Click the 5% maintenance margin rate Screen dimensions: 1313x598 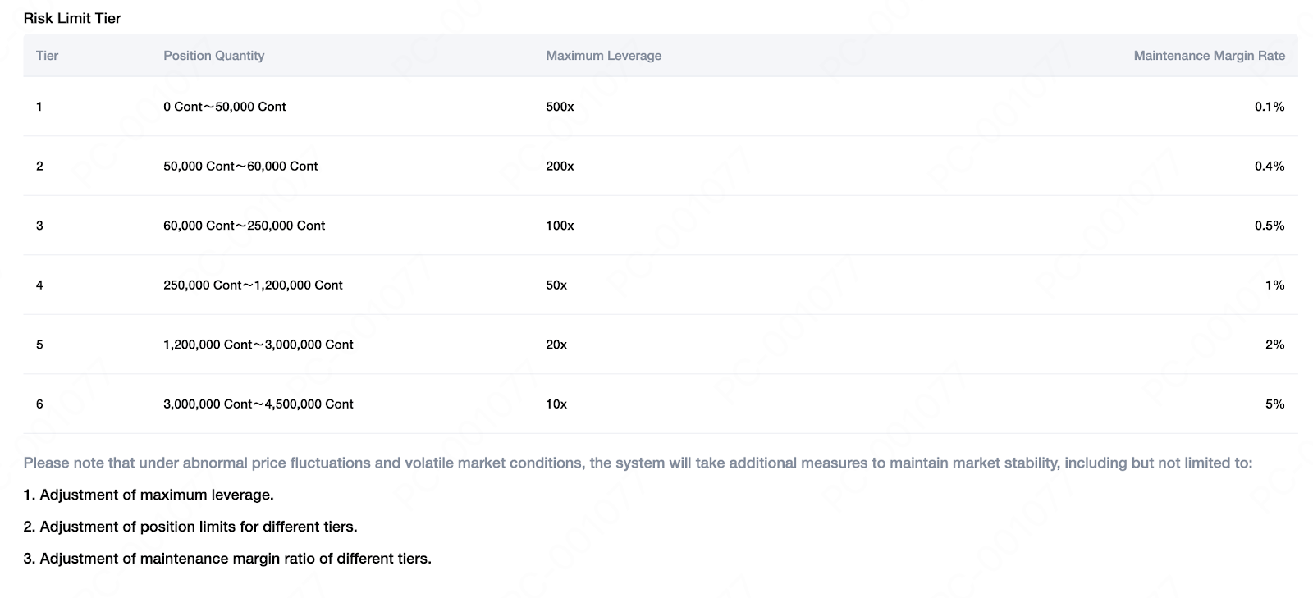tap(1274, 404)
